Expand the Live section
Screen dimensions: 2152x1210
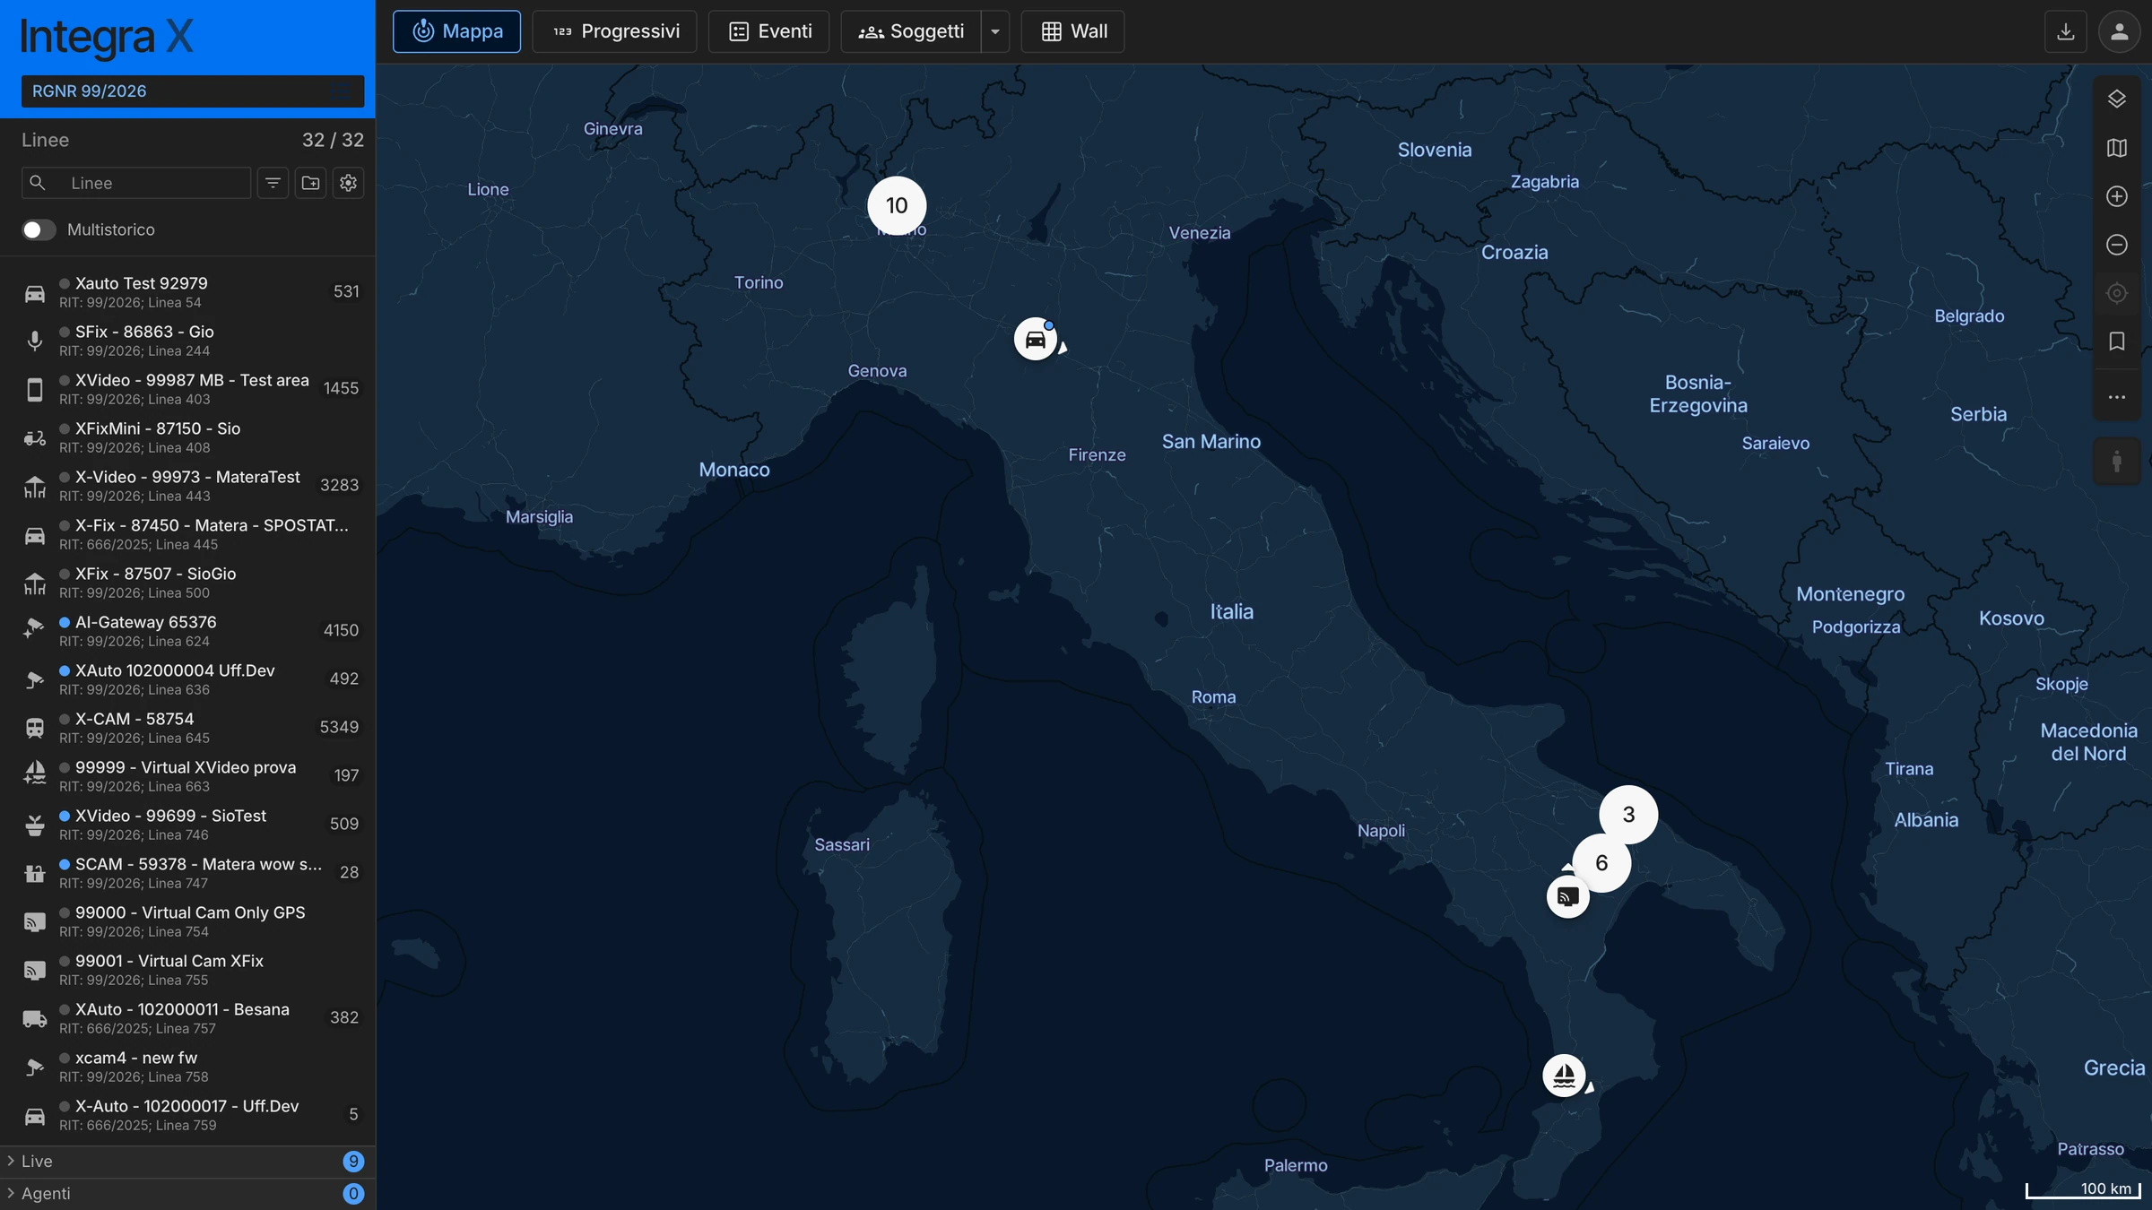pyautogui.click(x=187, y=1162)
